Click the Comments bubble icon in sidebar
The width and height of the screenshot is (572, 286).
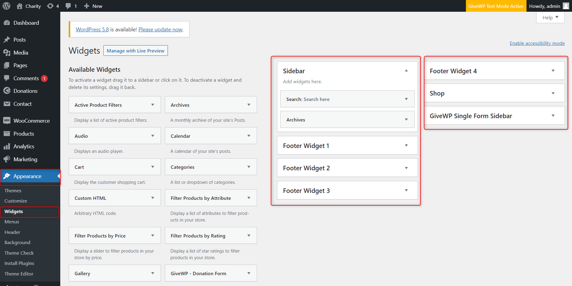point(7,78)
